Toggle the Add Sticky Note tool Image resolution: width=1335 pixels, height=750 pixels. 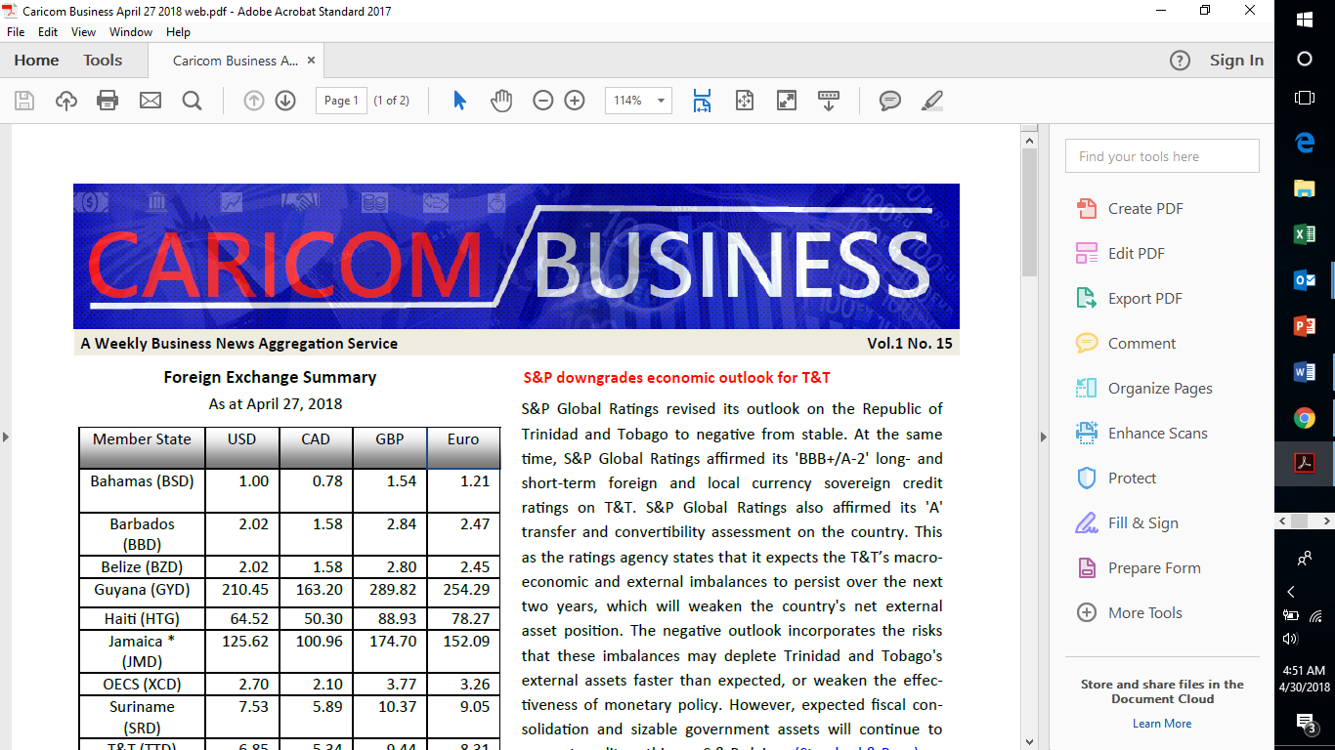click(x=889, y=100)
